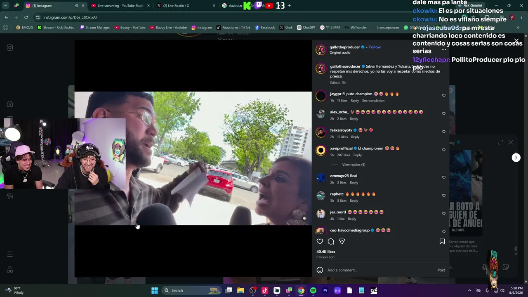Expand View replies (6) under xaviprofficial
Viewport: 528px width, 297px height.
(354, 165)
